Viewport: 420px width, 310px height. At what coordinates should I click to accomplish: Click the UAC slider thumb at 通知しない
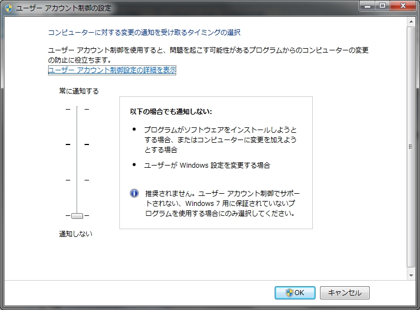[77, 215]
